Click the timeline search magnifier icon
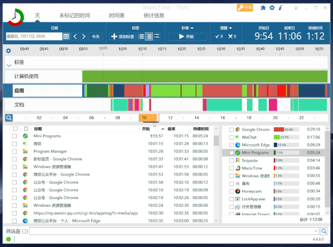The image size is (333, 247). point(9,118)
